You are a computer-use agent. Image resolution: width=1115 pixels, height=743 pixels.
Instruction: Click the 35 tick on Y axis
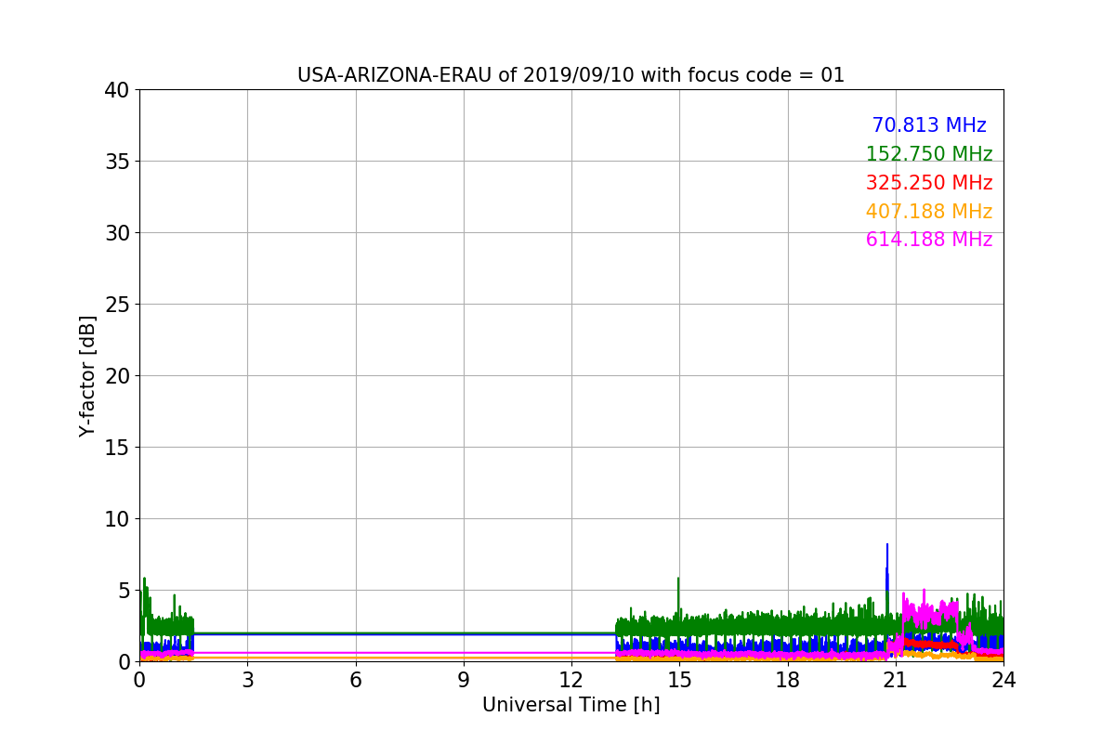click(116, 162)
